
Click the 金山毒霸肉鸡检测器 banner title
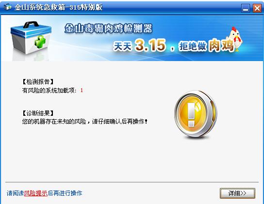tap(108, 28)
